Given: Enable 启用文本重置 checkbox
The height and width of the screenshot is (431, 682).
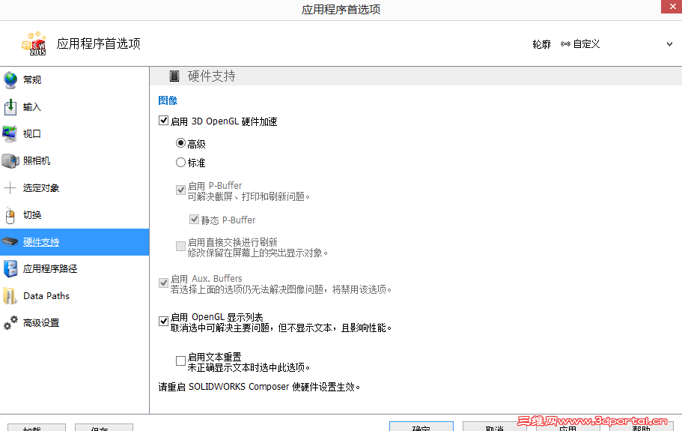Looking at the screenshot, I should pyautogui.click(x=180, y=361).
